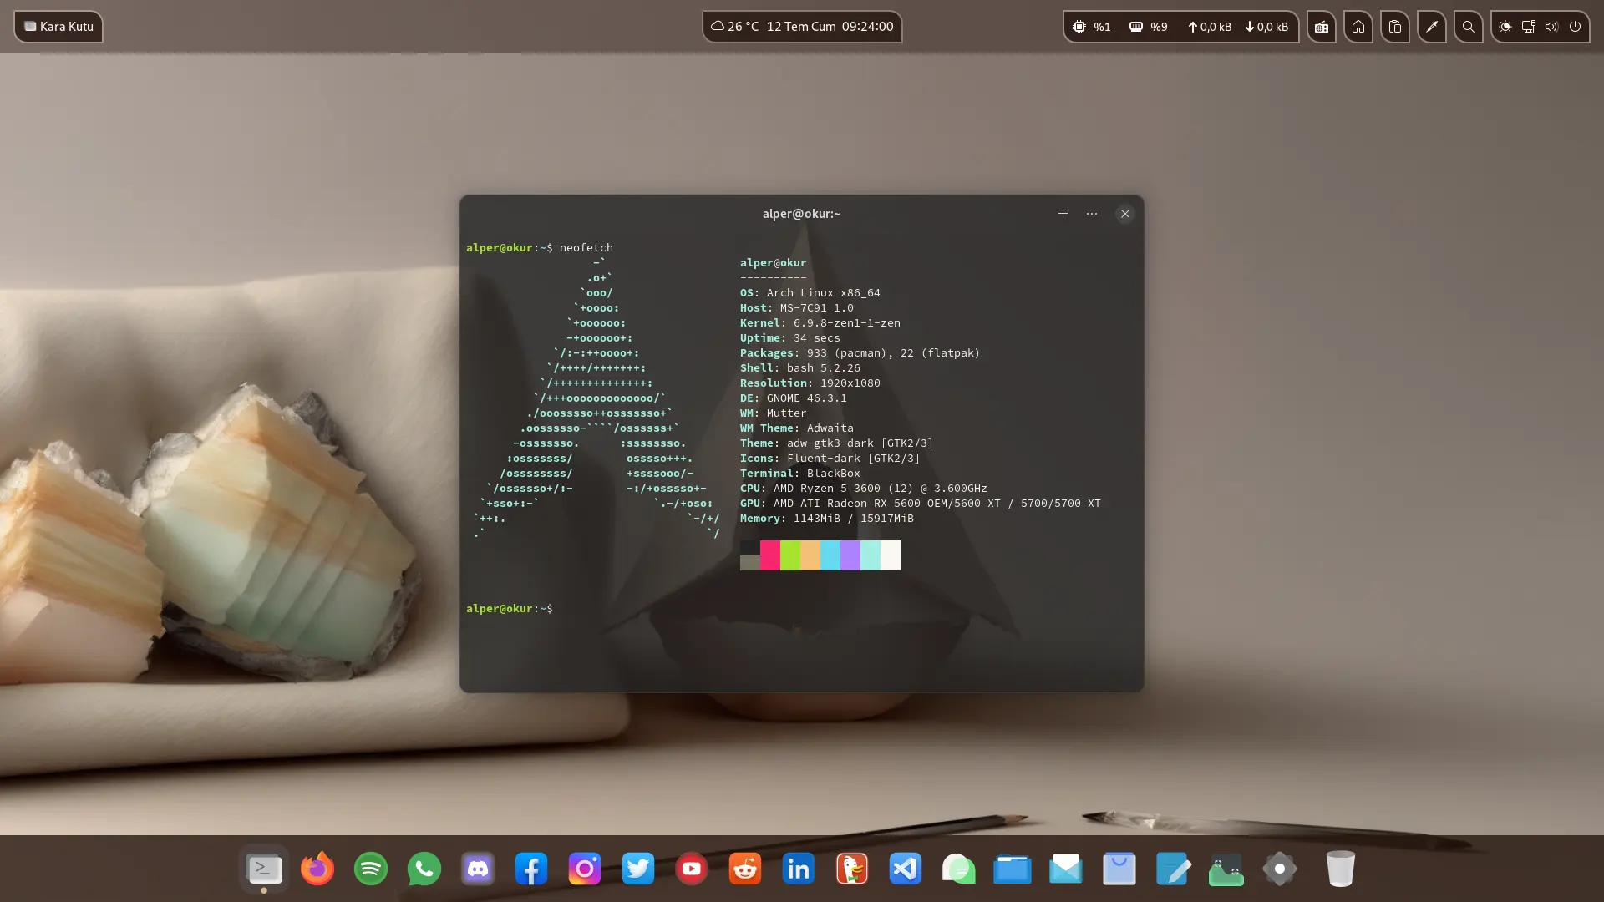Click the Kara Kutu app menu button
The width and height of the screenshot is (1604, 902).
58,27
